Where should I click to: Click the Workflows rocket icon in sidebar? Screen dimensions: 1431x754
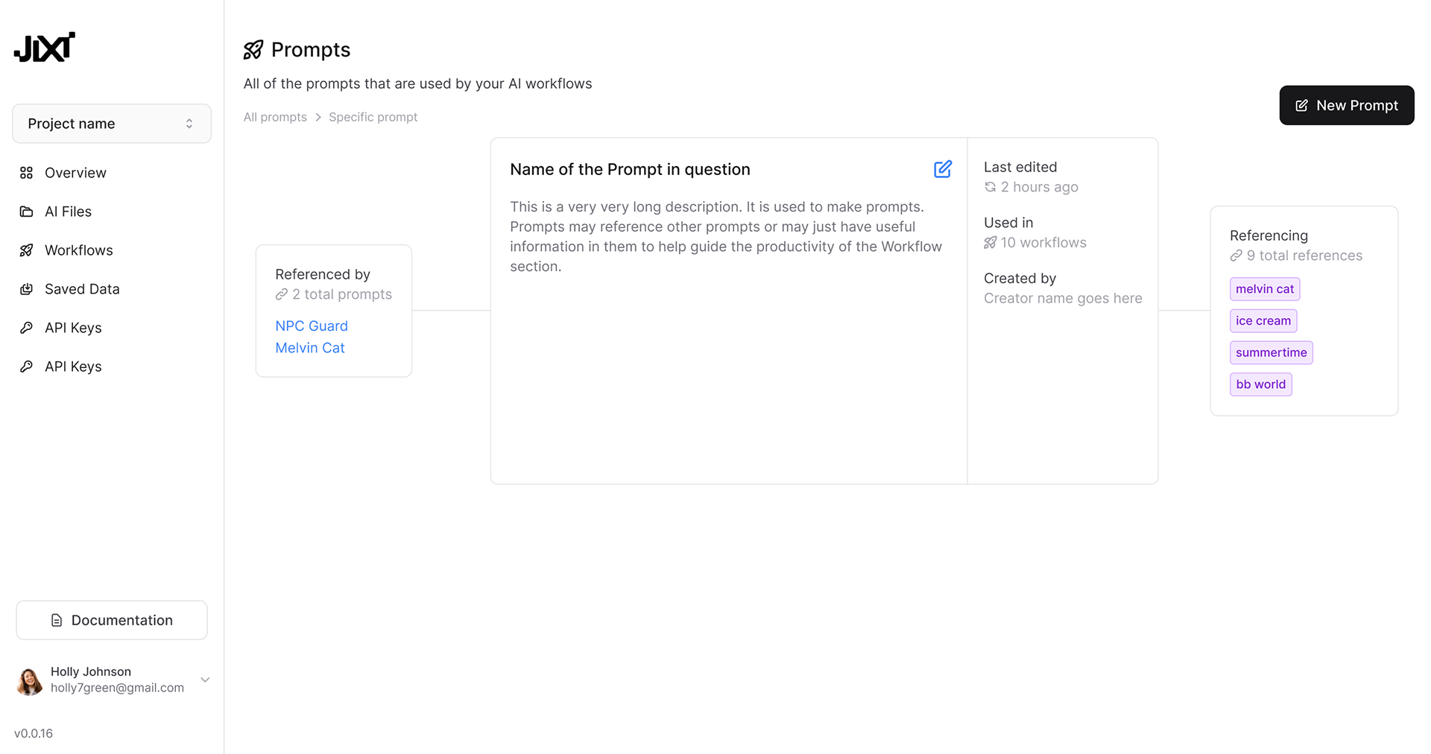[26, 250]
